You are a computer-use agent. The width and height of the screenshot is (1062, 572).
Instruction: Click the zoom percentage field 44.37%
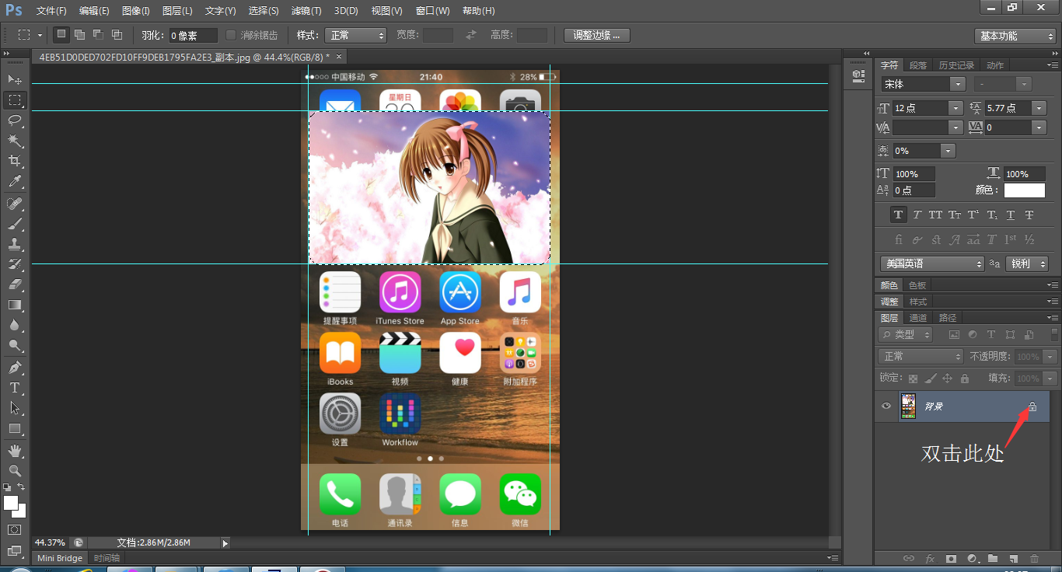(50, 542)
